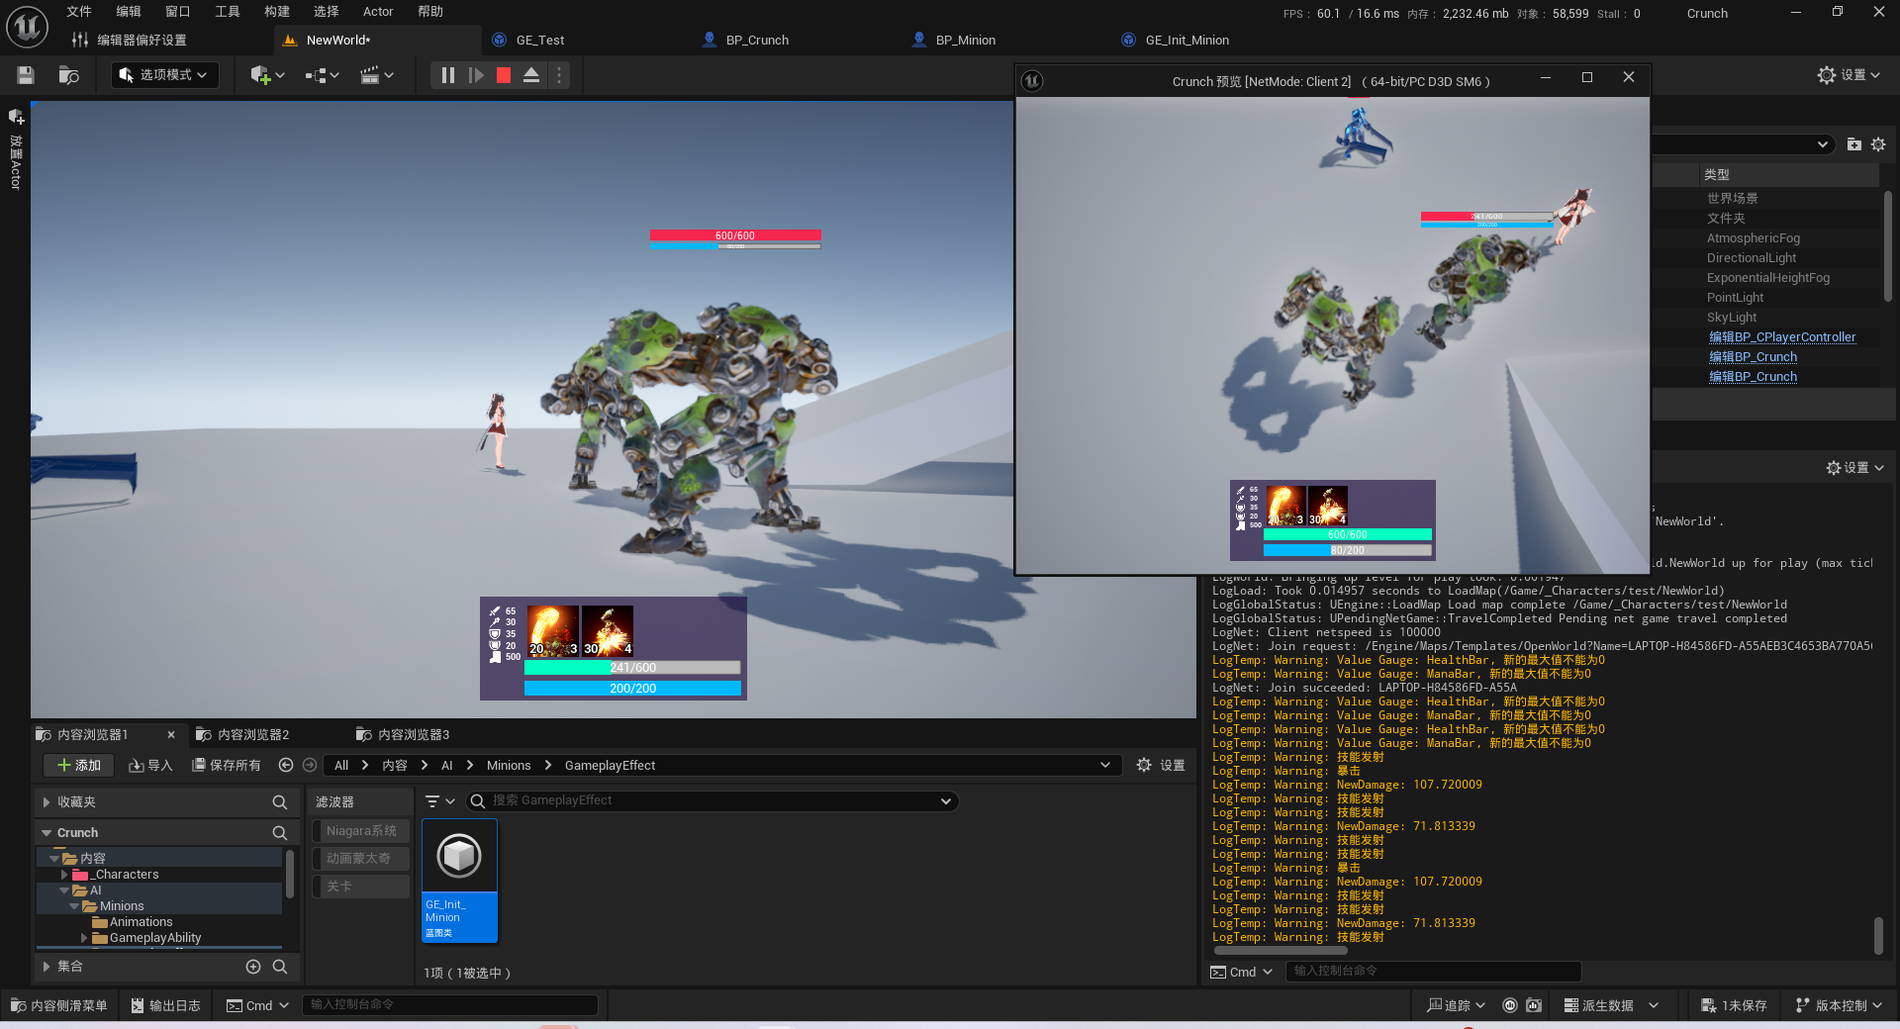This screenshot has width=1900, height=1029.
Task: Add a new collection with plus icon
Action: 253,967
